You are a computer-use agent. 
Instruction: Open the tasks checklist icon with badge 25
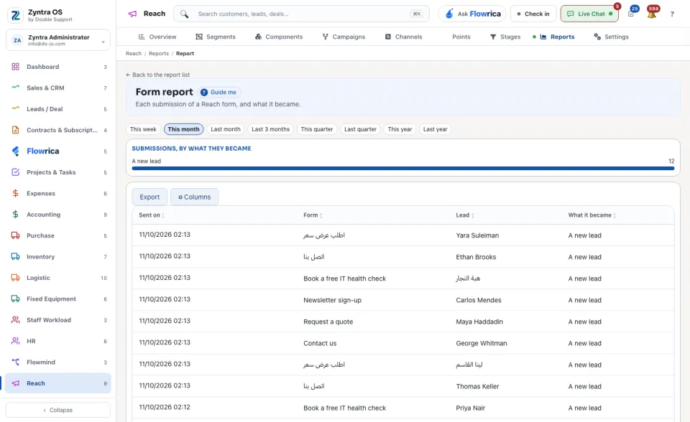pos(631,14)
